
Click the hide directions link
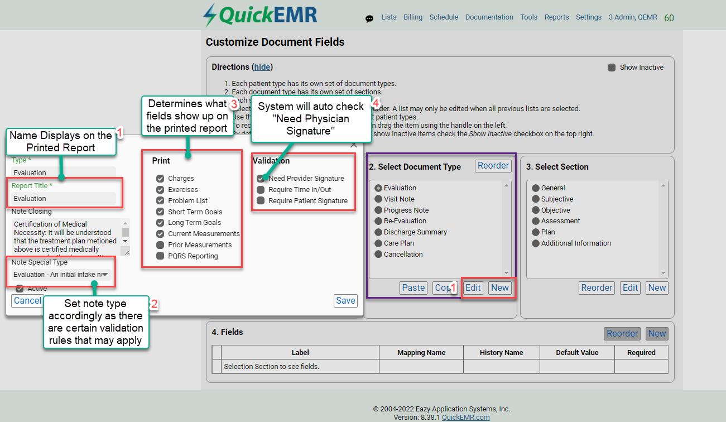[262, 67]
